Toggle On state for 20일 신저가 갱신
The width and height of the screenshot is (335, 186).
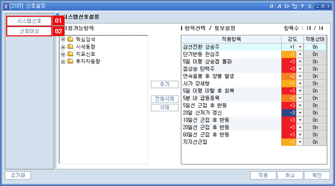tap(315, 113)
